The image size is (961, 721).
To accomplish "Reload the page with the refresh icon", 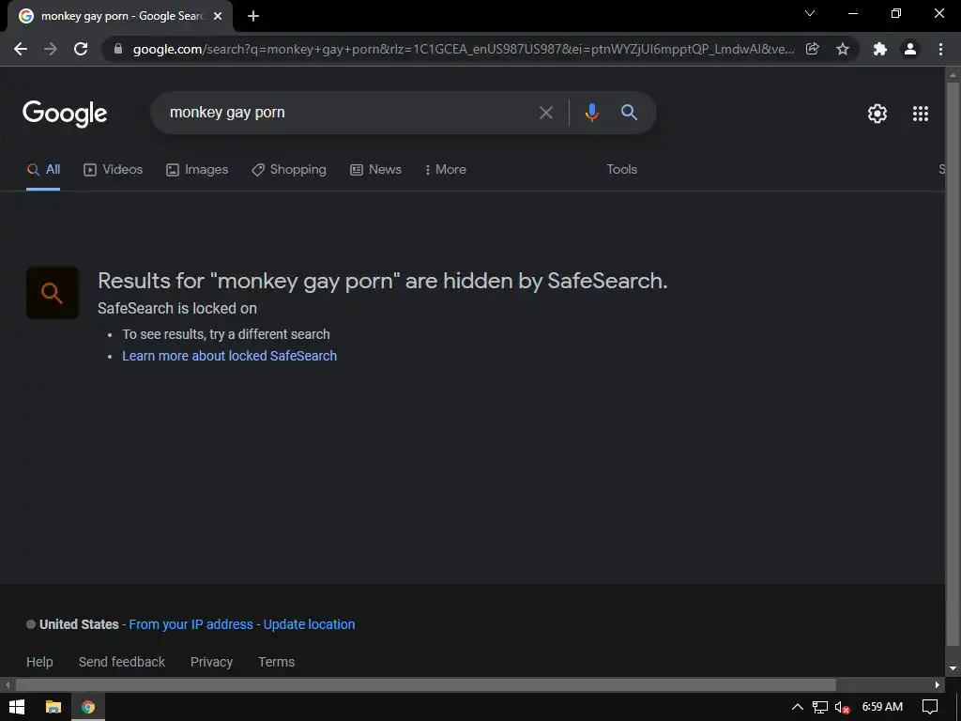I will [81, 49].
